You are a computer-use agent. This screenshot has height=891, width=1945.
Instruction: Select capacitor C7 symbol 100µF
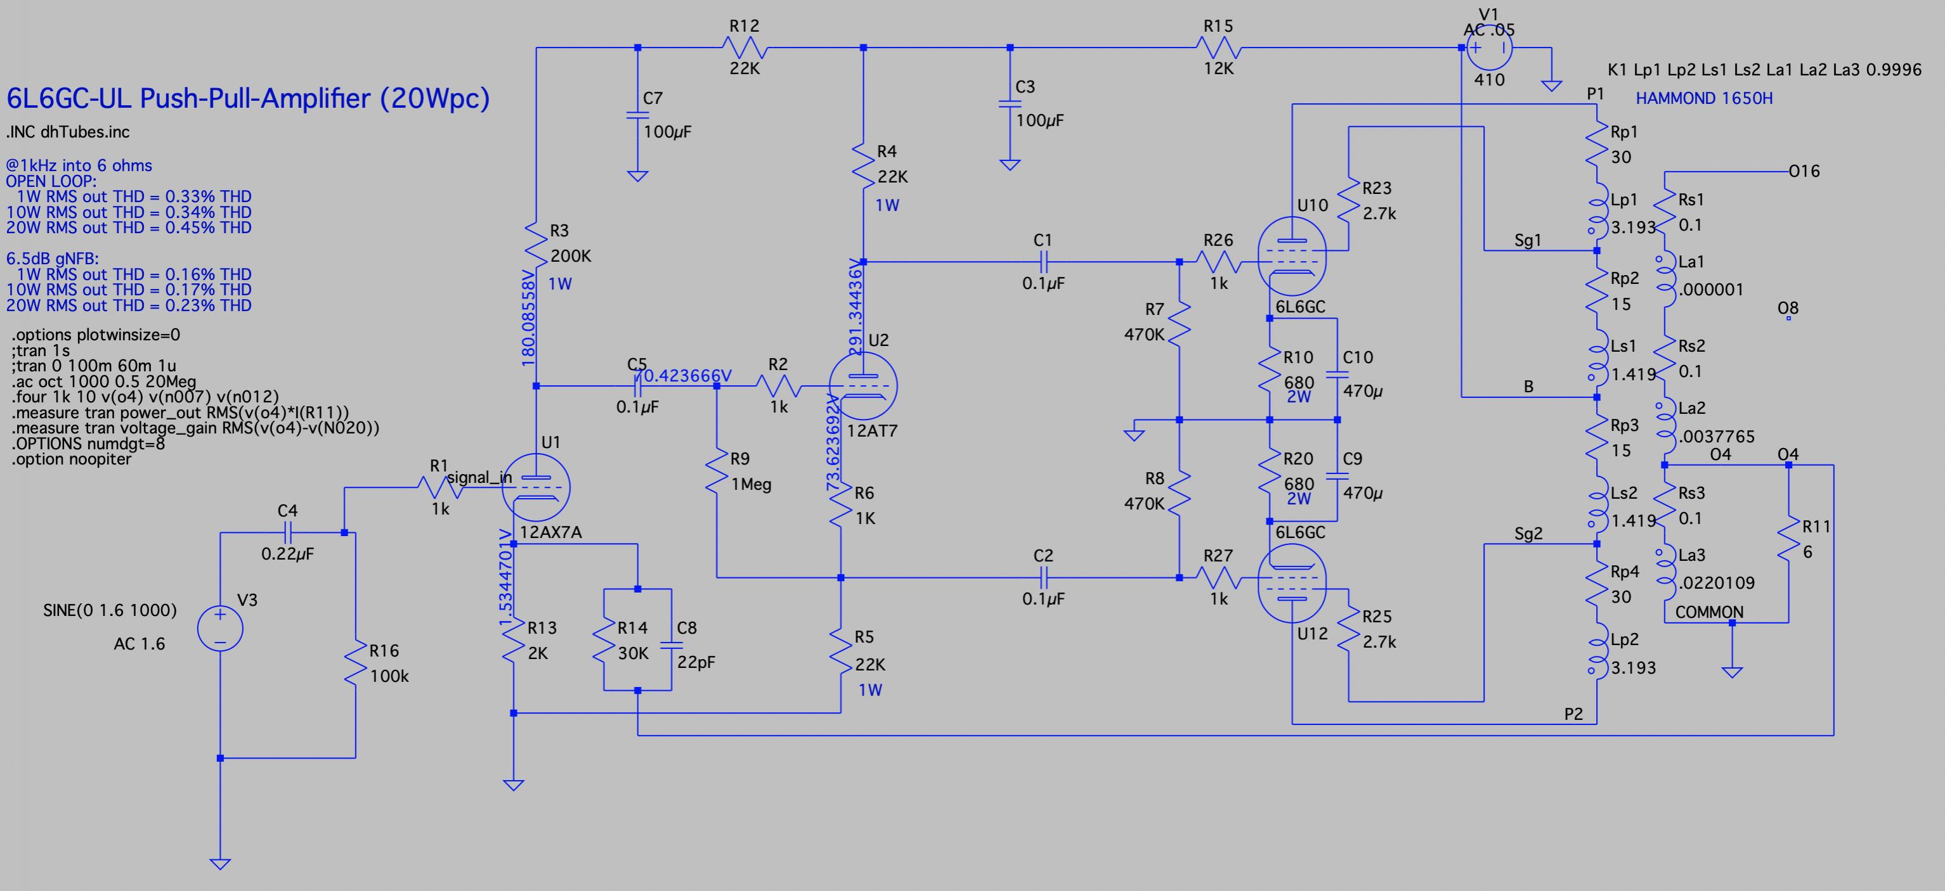coord(637,115)
